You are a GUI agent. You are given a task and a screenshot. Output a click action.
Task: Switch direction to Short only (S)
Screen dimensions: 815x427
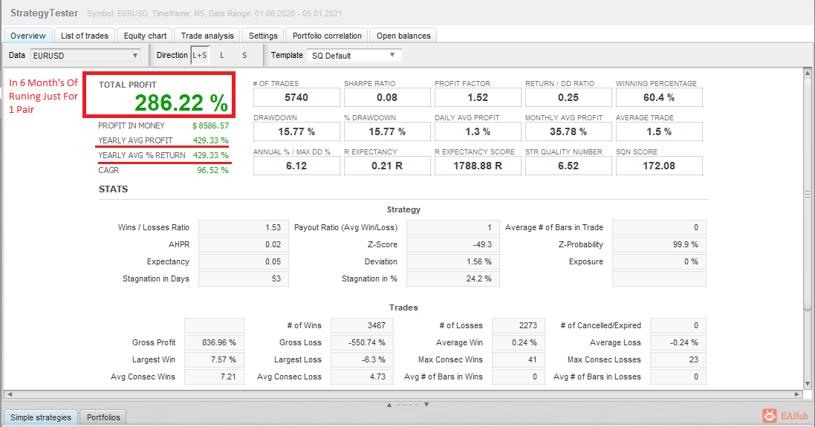(244, 55)
